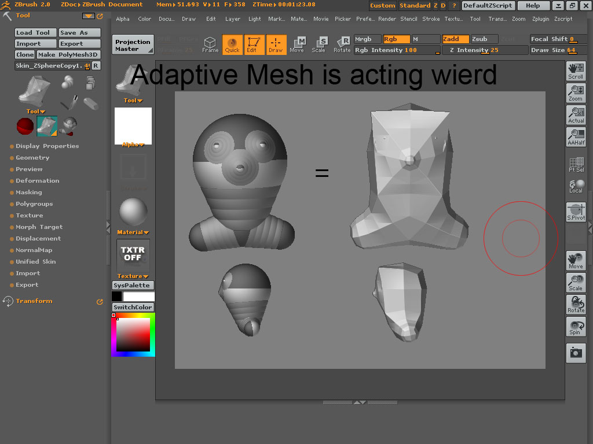Click the sphere brush icon in the Tool palette
Screen dimensions: 593x444
point(68,82)
